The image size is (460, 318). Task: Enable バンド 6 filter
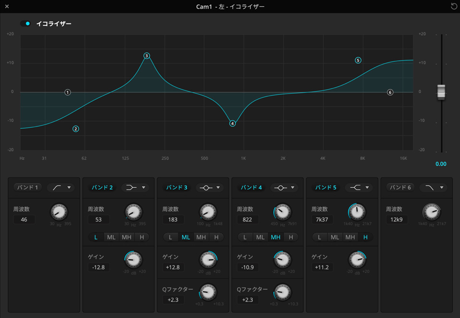click(400, 188)
